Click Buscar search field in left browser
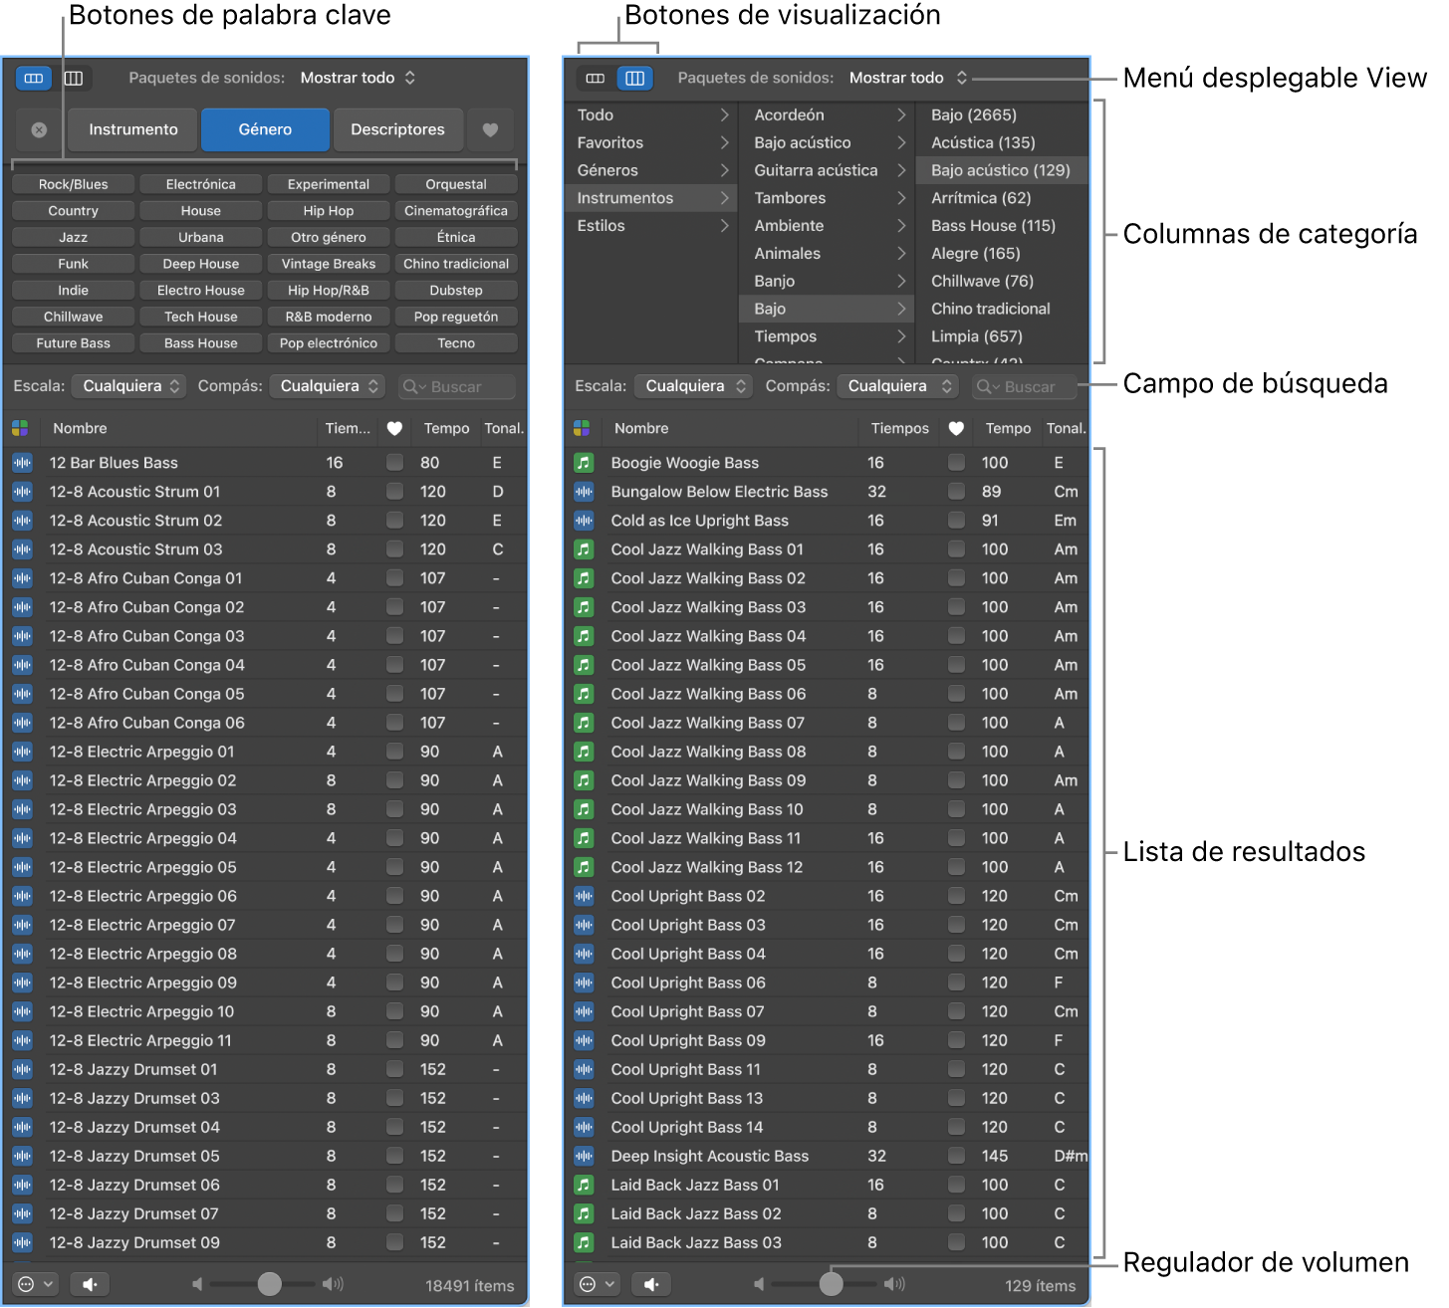The width and height of the screenshot is (1449, 1308). (x=457, y=386)
